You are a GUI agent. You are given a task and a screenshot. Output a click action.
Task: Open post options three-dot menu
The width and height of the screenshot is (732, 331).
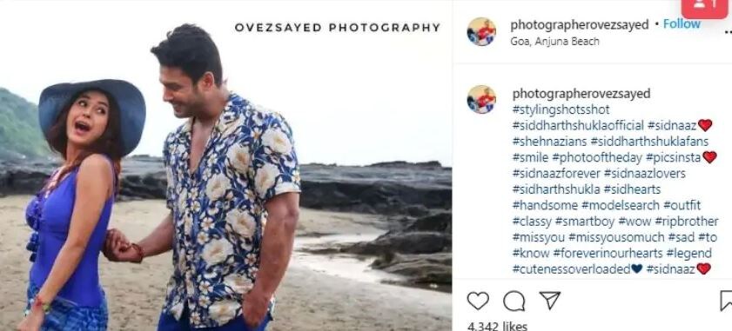728,31
